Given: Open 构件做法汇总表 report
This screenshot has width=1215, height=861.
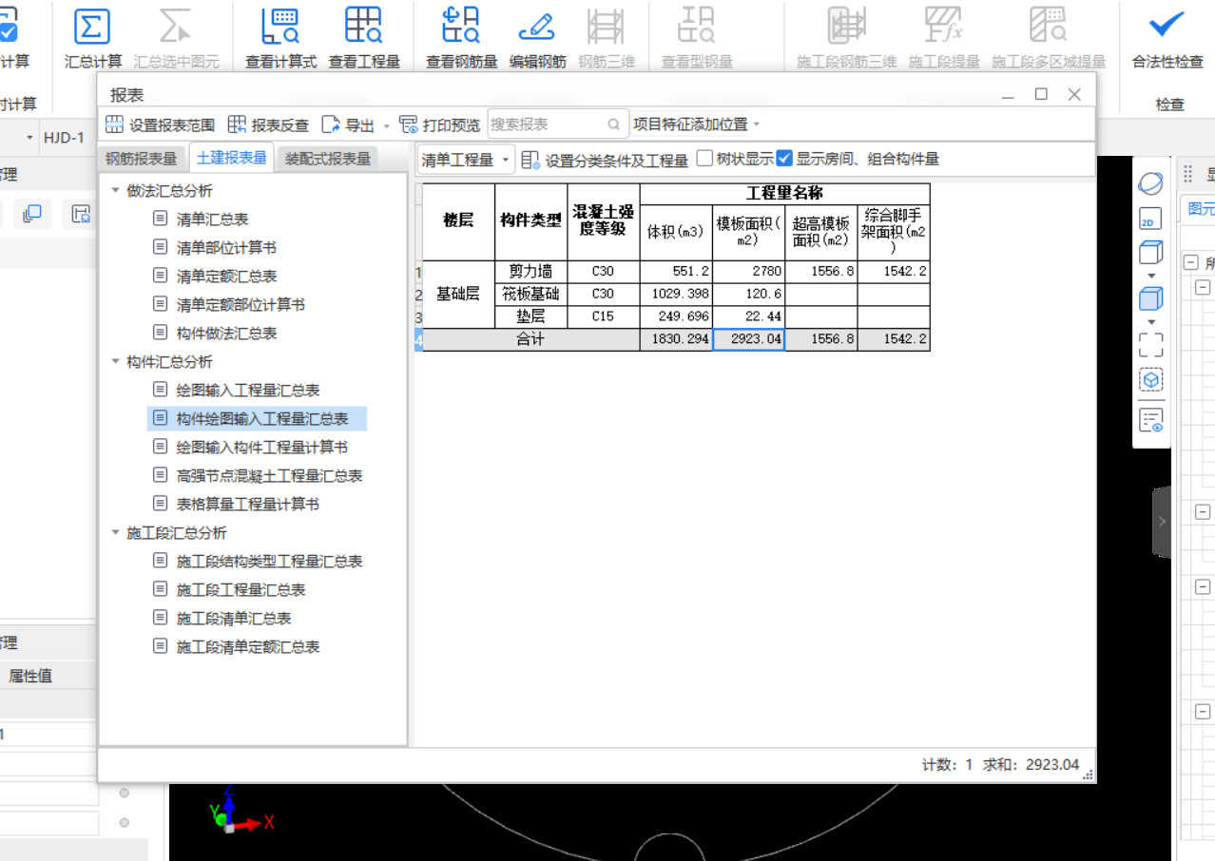Looking at the screenshot, I should coord(226,333).
